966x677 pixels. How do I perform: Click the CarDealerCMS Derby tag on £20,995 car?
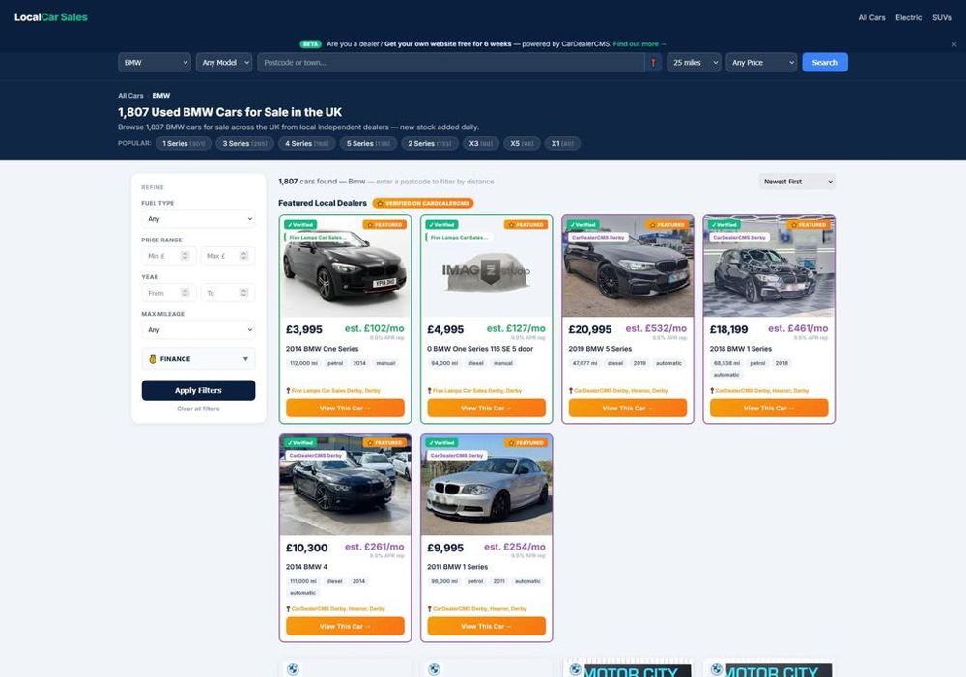point(598,238)
